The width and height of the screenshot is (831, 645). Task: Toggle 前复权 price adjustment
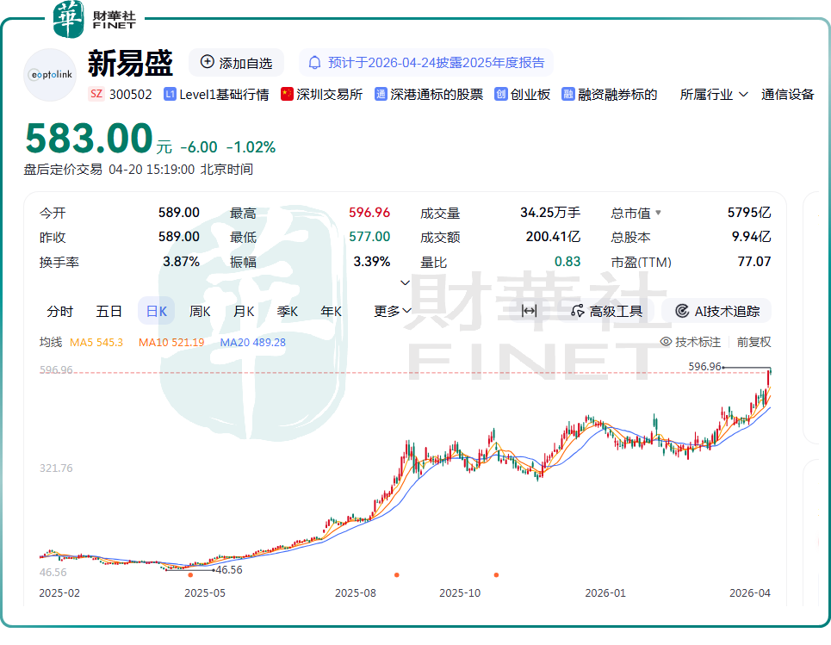pos(753,342)
